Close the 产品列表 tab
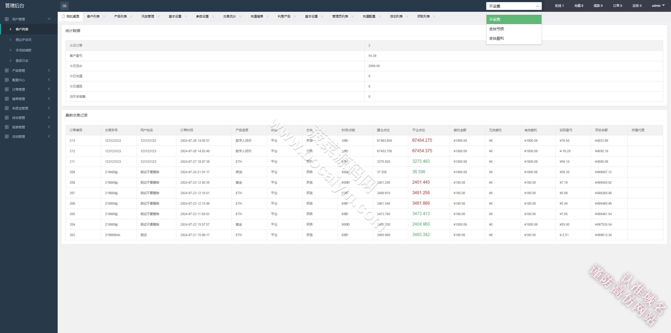 [x=131, y=16]
